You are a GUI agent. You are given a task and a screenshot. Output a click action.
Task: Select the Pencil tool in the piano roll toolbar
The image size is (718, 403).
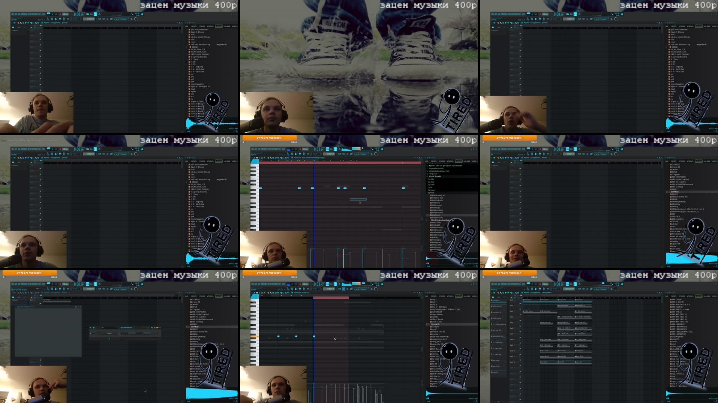(268, 158)
